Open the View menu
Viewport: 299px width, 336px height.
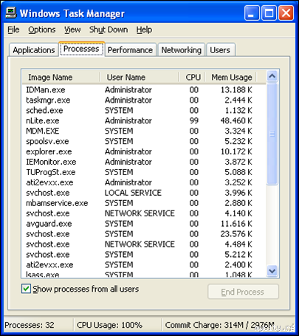point(72,30)
